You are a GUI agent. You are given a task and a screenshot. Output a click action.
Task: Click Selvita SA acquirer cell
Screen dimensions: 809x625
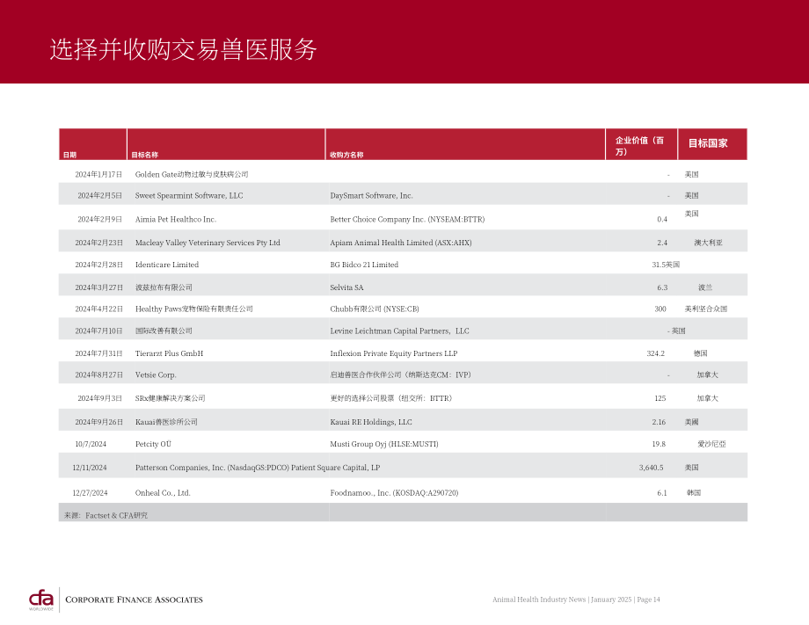[x=346, y=287]
